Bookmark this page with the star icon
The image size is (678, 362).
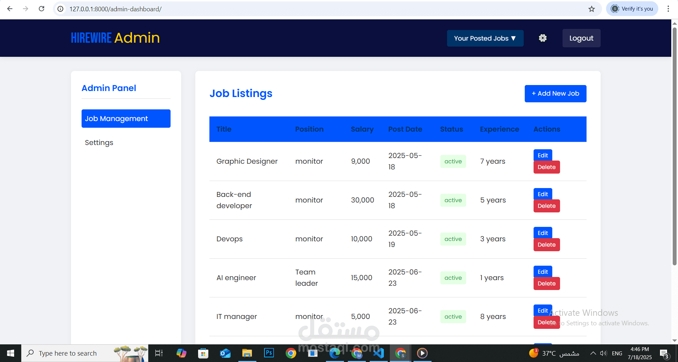(x=591, y=9)
